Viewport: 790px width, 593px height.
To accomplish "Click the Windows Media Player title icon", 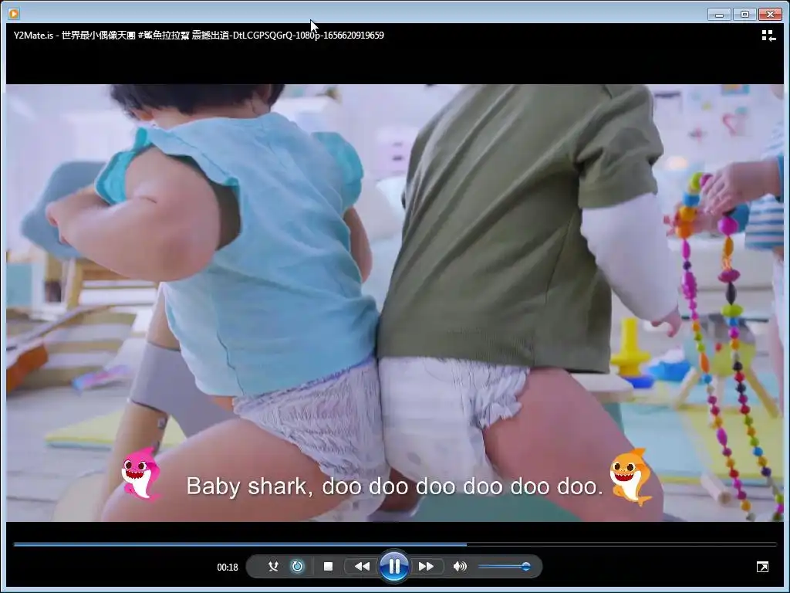I will tap(14, 14).
